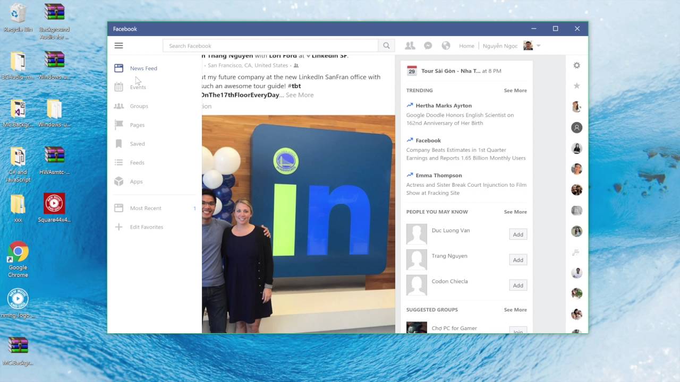Click the Pages flag icon

[118, 125]
